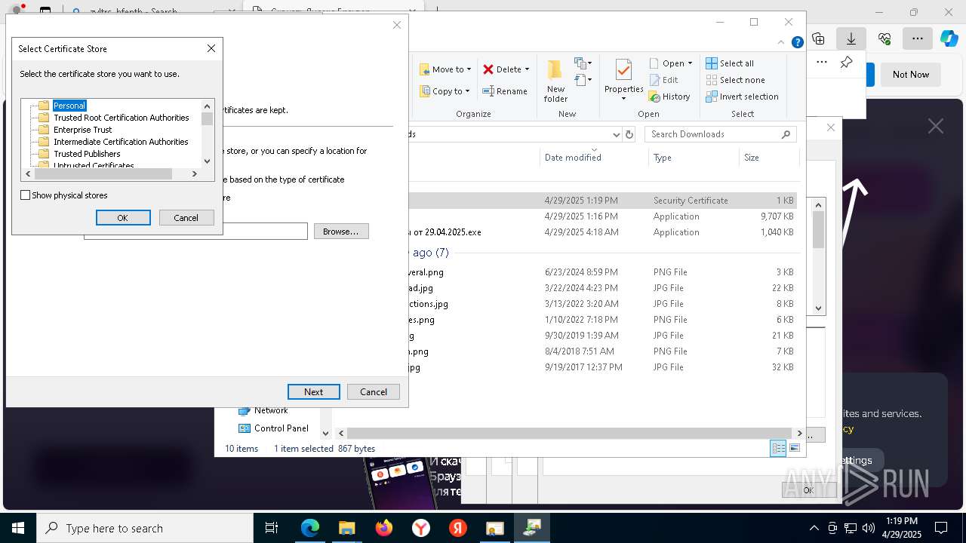Refresh the Downloads folder view
The height and width of the screenshot is (543, 966).
pyautogui.click(x=629, y=134)
